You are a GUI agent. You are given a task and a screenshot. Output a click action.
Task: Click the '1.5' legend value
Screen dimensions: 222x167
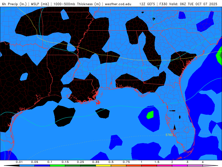pyautogui.click(x=157, y=162)
